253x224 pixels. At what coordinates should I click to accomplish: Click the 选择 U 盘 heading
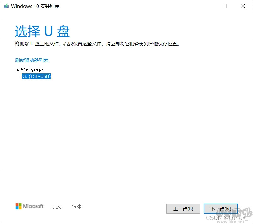click(42, 32)
